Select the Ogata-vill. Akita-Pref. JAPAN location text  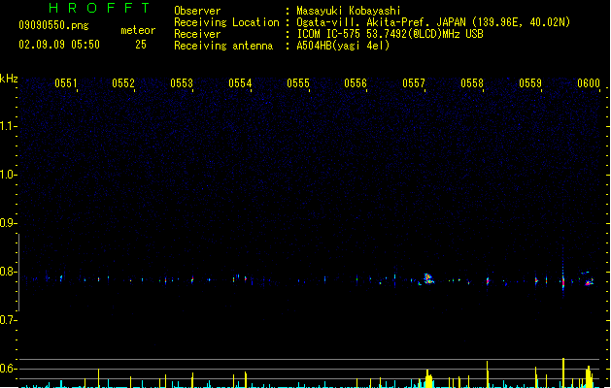(x=433, y=22)
